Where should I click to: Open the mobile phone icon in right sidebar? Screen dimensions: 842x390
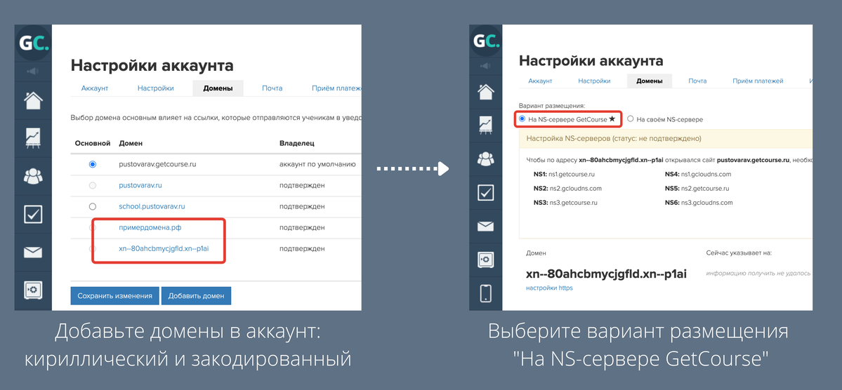485,293
